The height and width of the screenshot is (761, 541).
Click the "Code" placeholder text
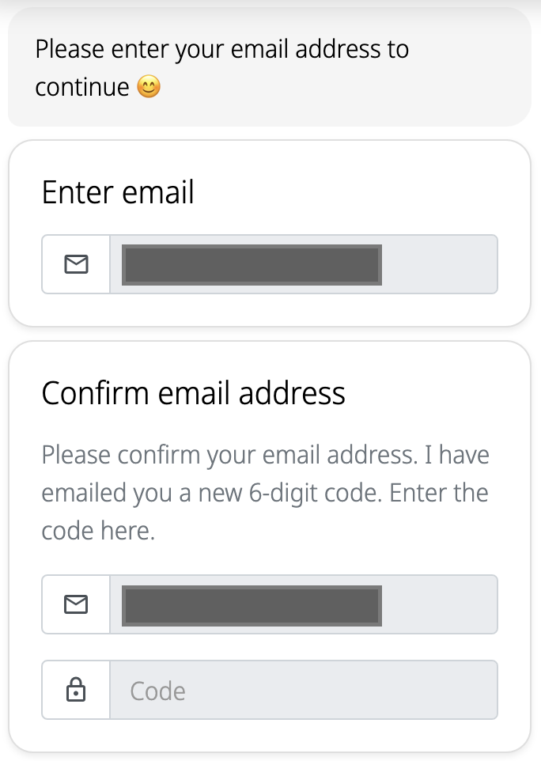[157, 691]
